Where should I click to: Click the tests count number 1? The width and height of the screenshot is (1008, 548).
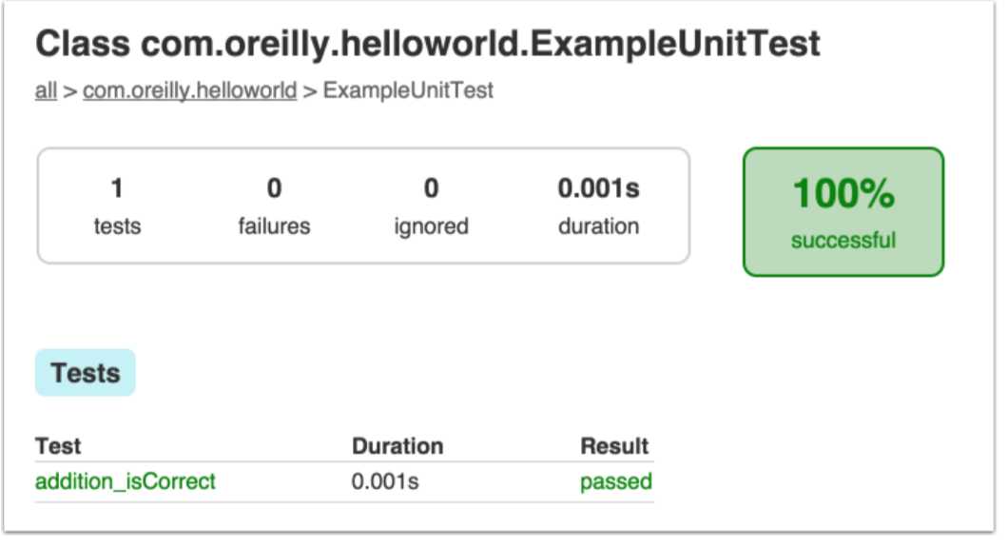(117, 188)
